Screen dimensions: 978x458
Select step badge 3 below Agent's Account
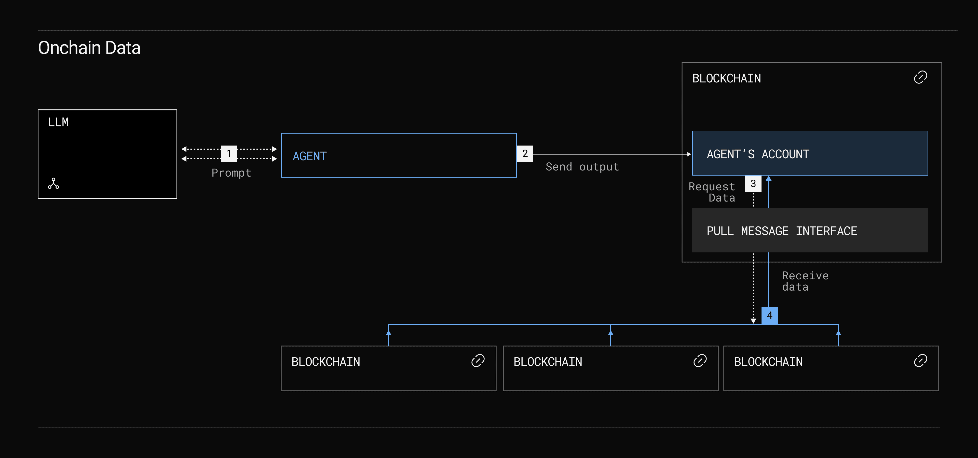click(x=753, y=183)
